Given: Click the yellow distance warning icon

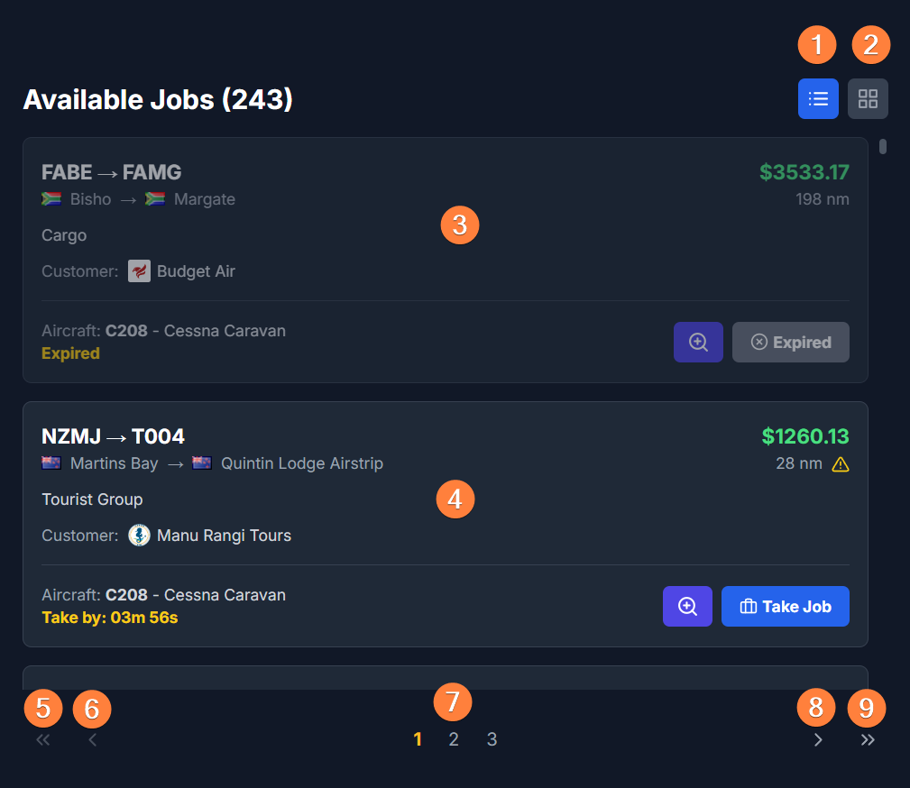Looking at the screenshot, I should (x=841, y=465).
